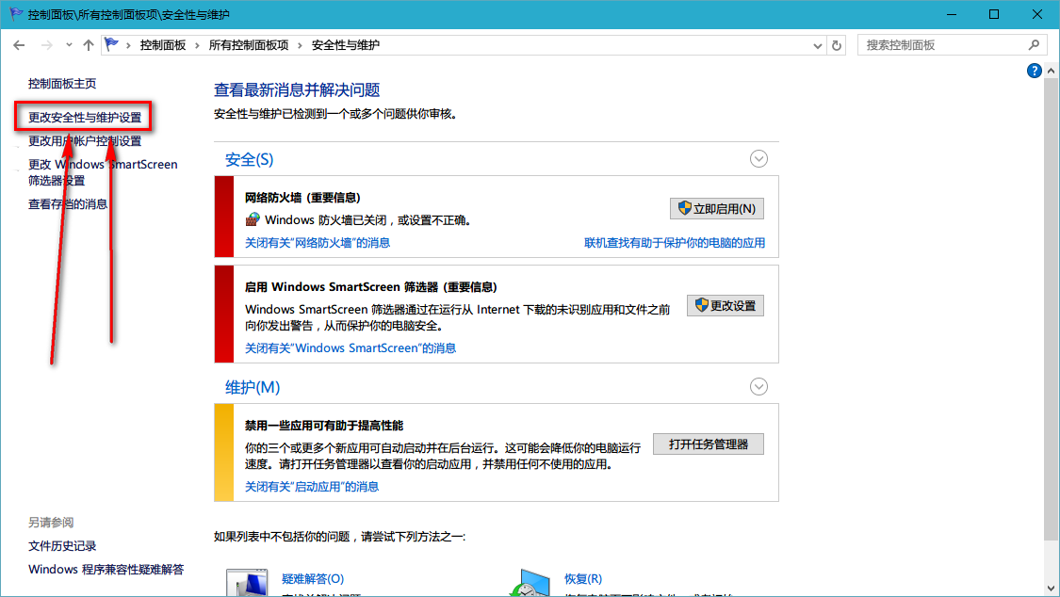The height and width of the screenshot is (597, 1060).
Task: Click the flag icon in address bar
Action: point(111,44)
